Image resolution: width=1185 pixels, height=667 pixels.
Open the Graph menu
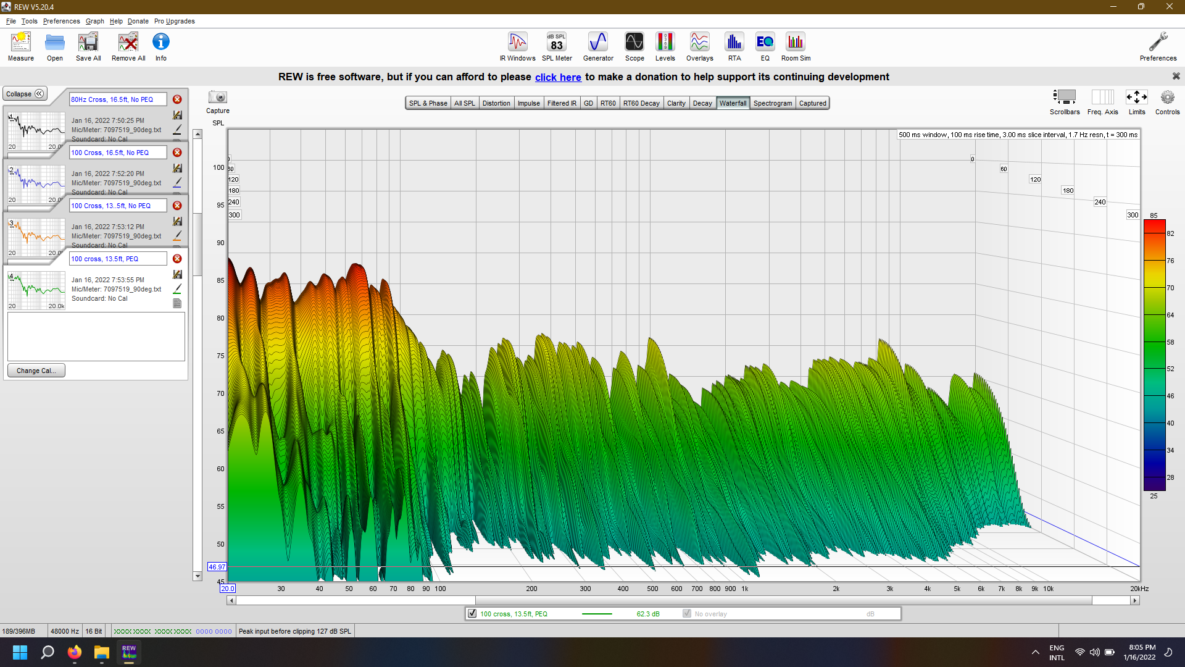94,21
